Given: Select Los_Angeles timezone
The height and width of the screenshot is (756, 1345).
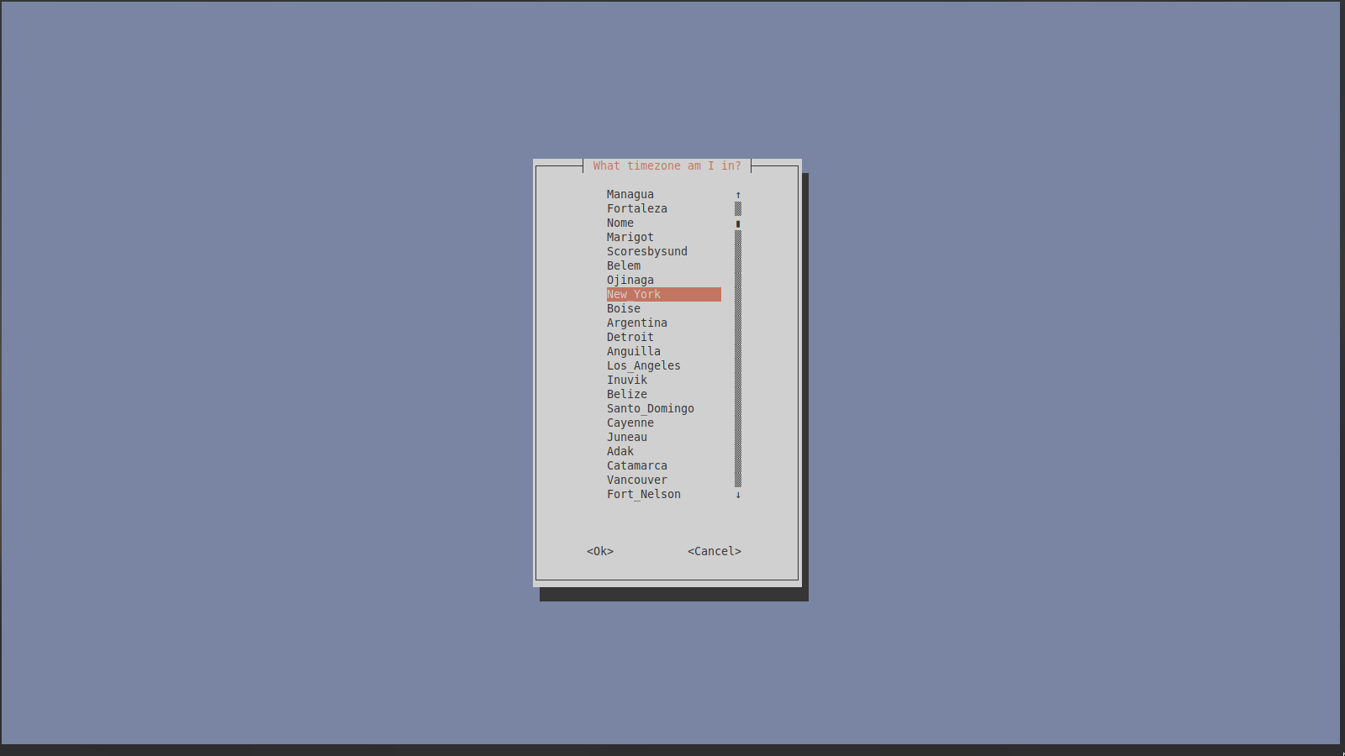Looking at the screenshot, I should point(644,365).
